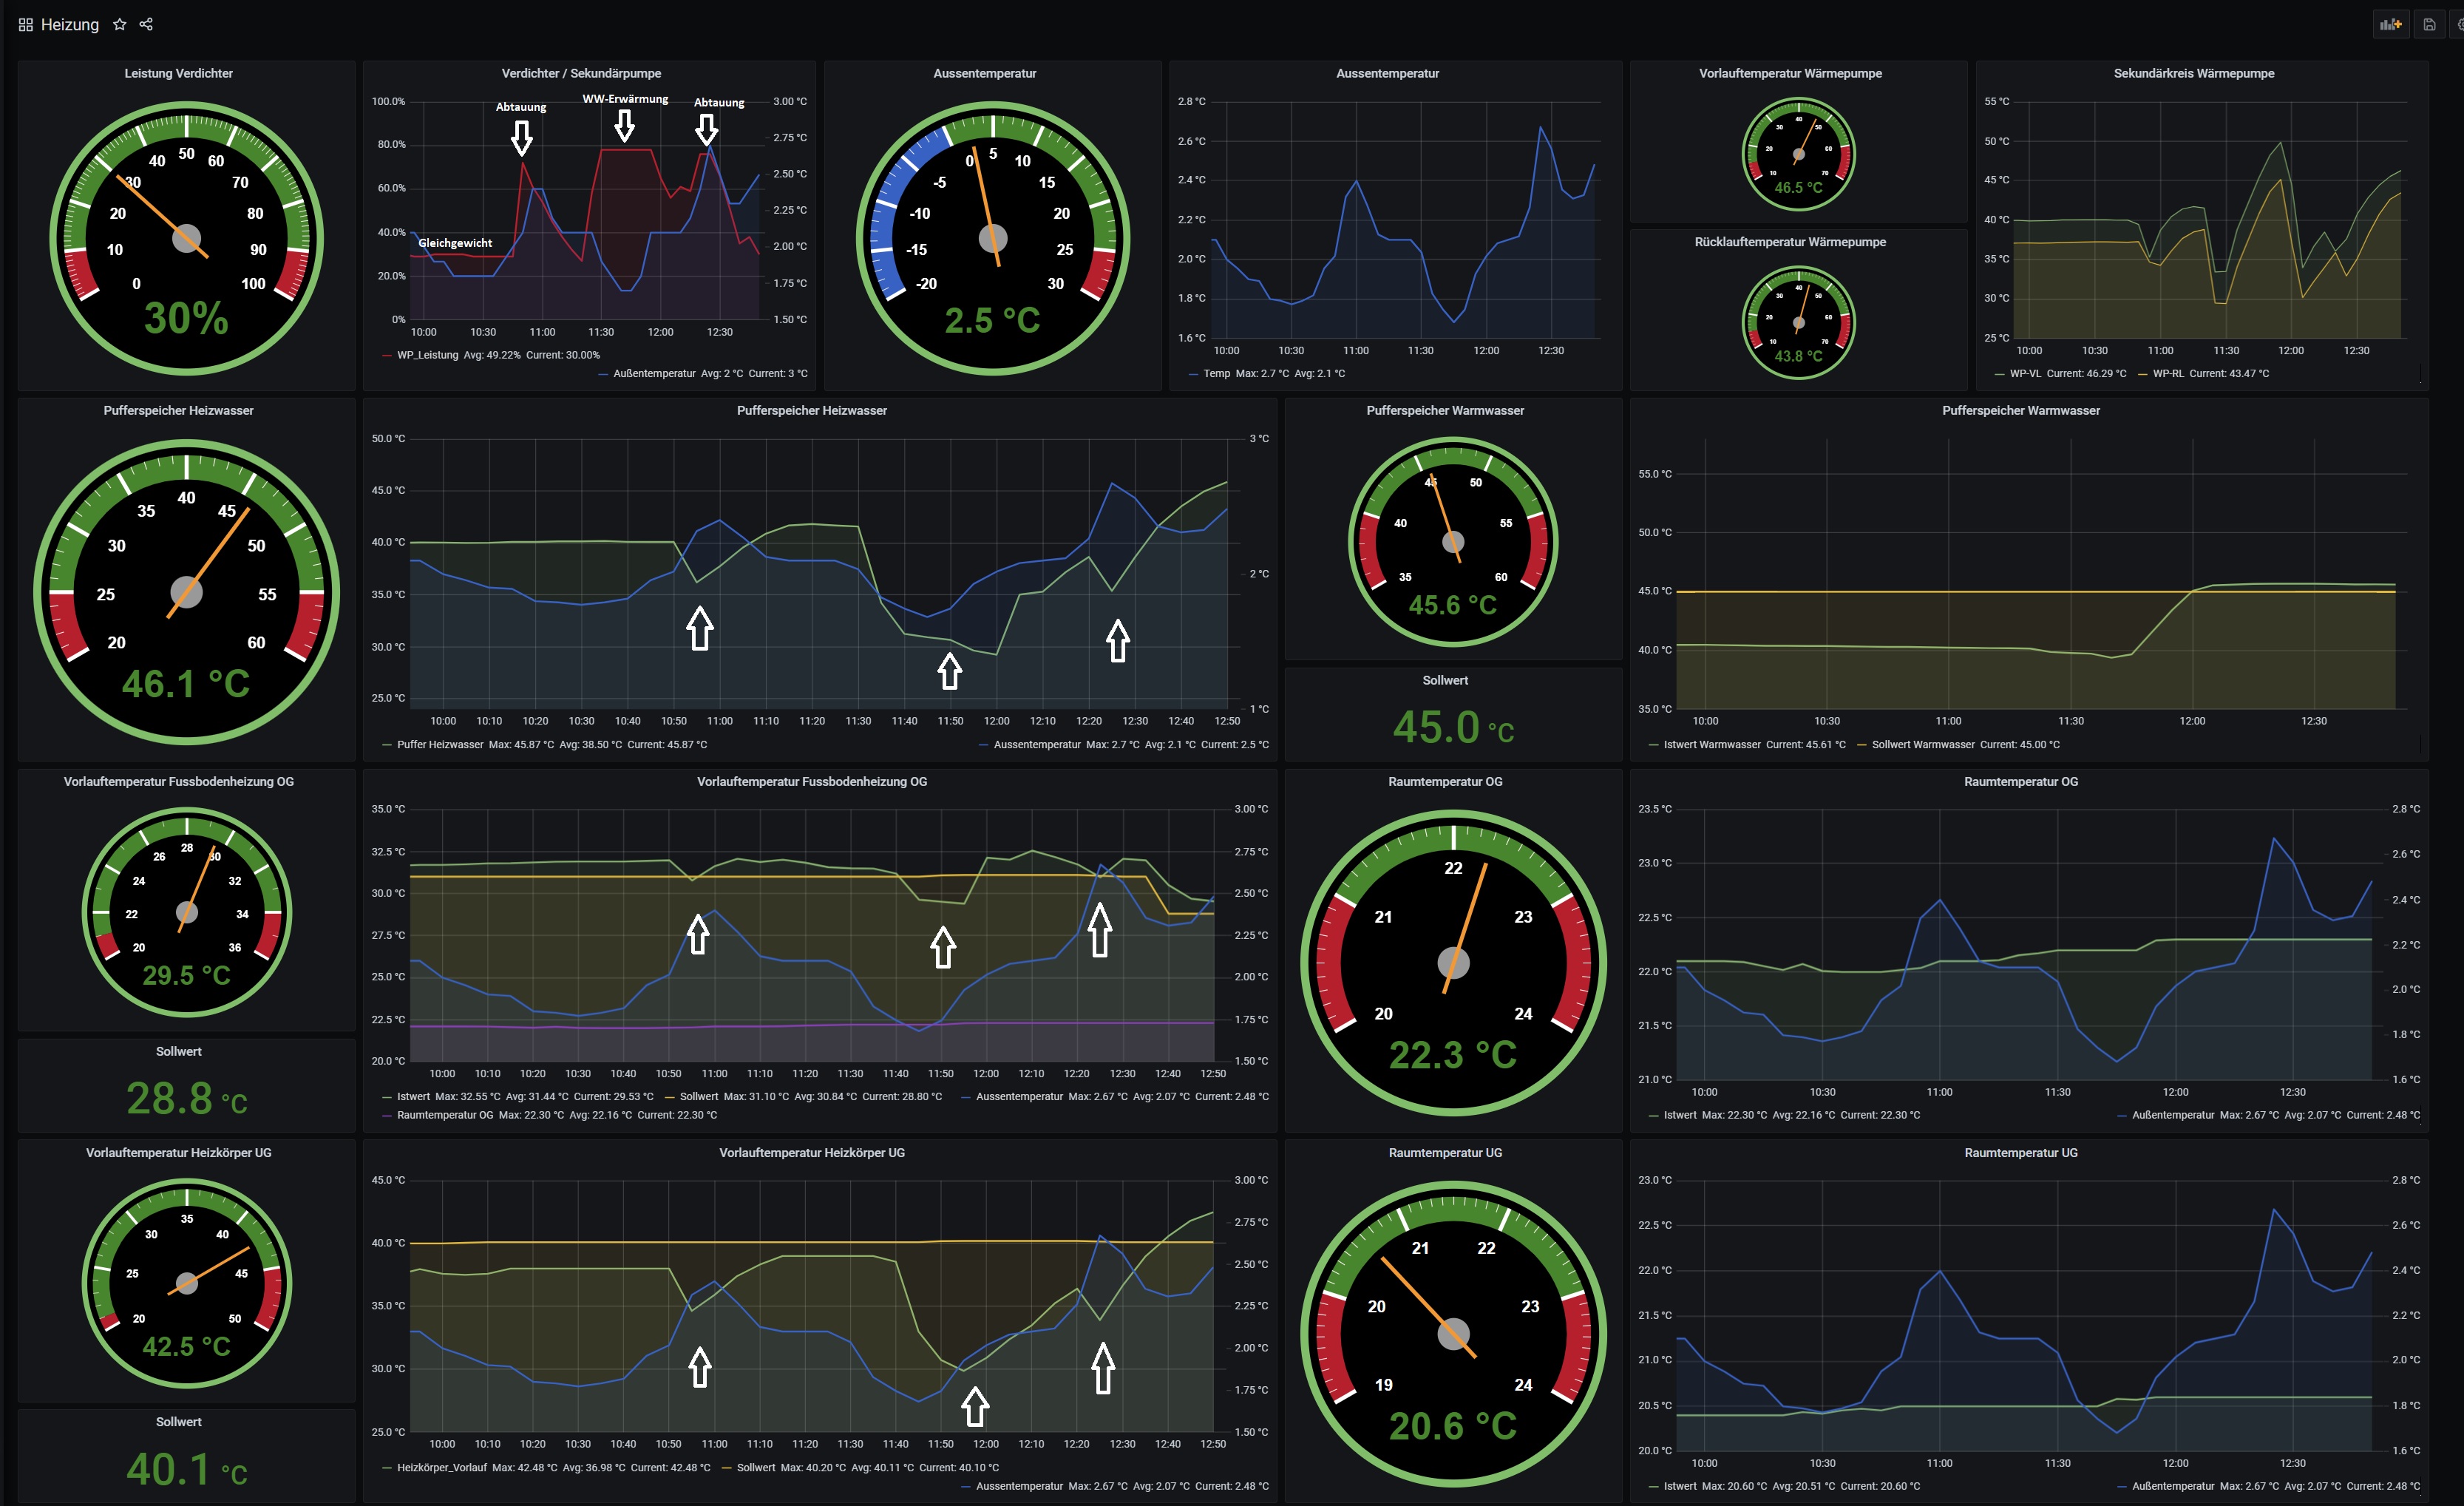Open title of Raumtemperatur UG graph panel
2464x1506 pixels.
pos(2021,1152)
